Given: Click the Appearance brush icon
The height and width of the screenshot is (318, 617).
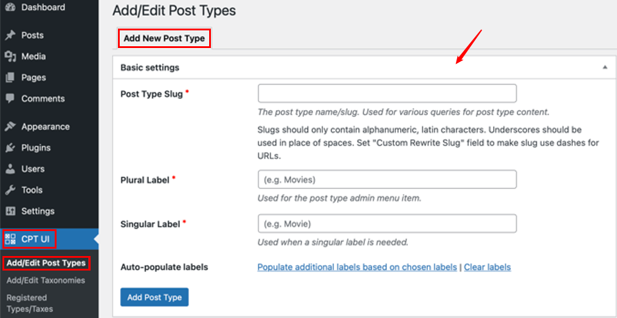Looking at the screenshot, I should tap(10, 126).
